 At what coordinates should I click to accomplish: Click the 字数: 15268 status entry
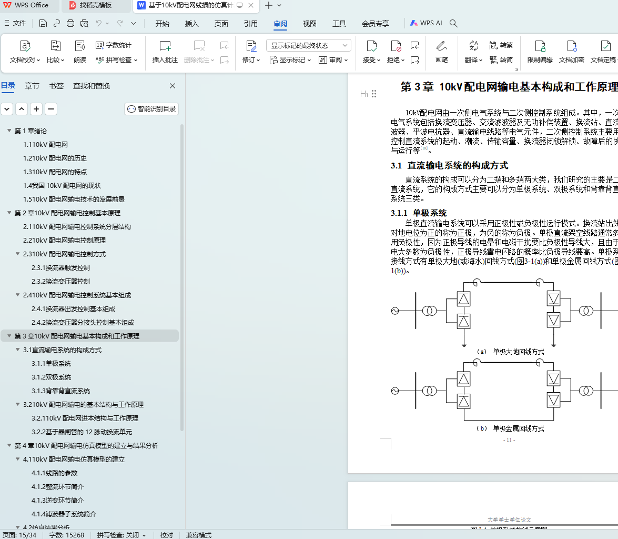pos(67,535)
